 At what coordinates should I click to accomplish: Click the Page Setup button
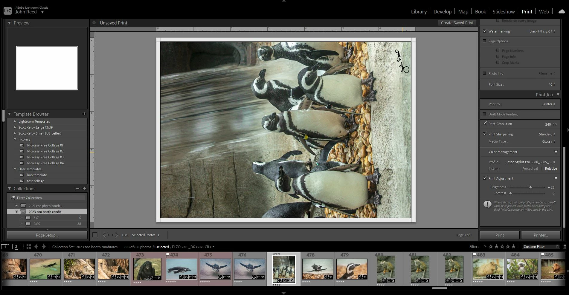click(47, 235)
